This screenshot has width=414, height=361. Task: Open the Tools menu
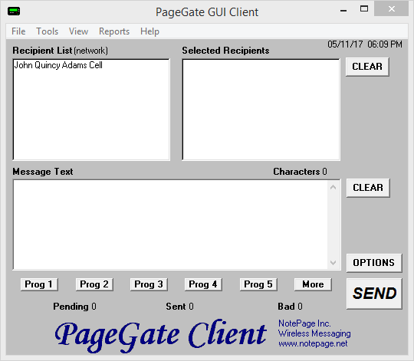pyautogui.click(x=47, y=31)
